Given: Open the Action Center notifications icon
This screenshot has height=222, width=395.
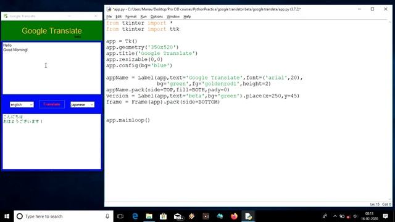Looking at the screenshot, I should point(385,216).
